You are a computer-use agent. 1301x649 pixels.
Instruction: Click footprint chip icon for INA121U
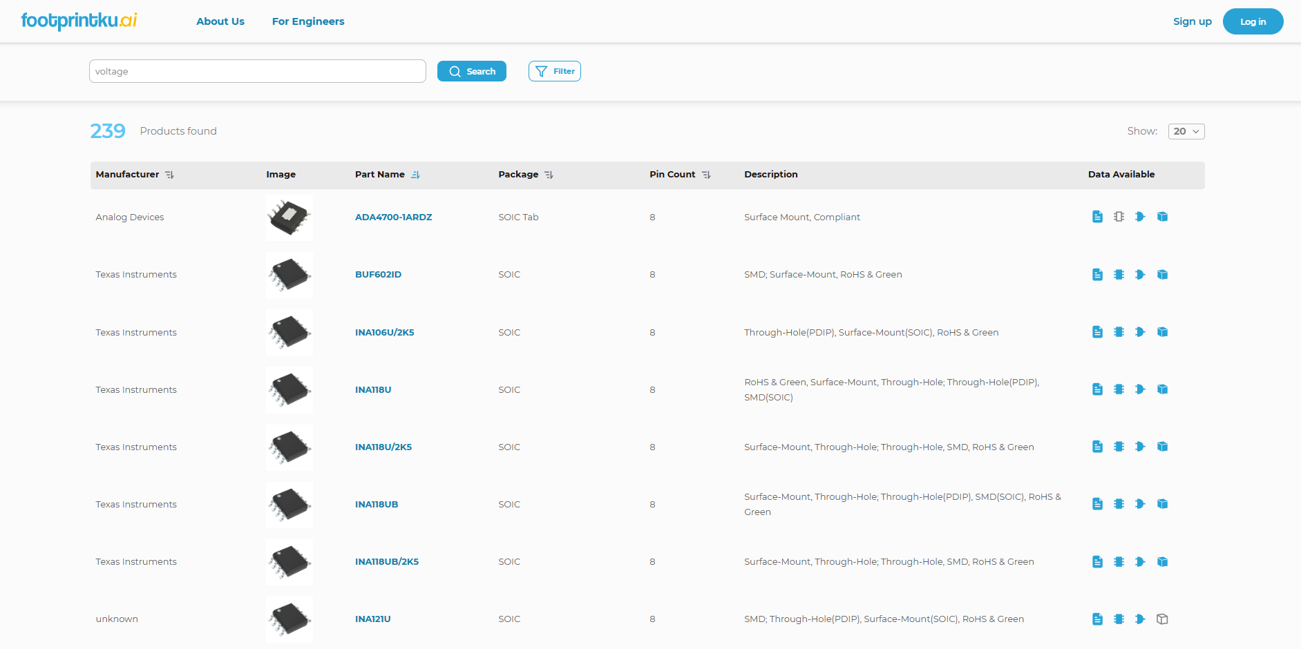click(x=1119, y=619)
